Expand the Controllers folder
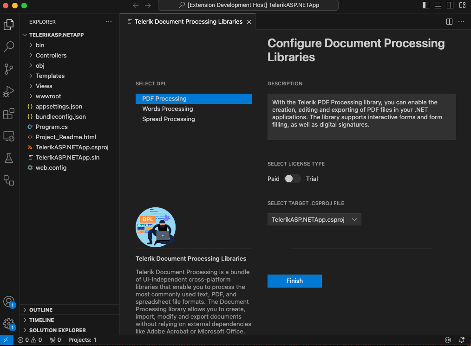Image resolution: width=471 pixels, height=346 pixels. pos(70,56)
